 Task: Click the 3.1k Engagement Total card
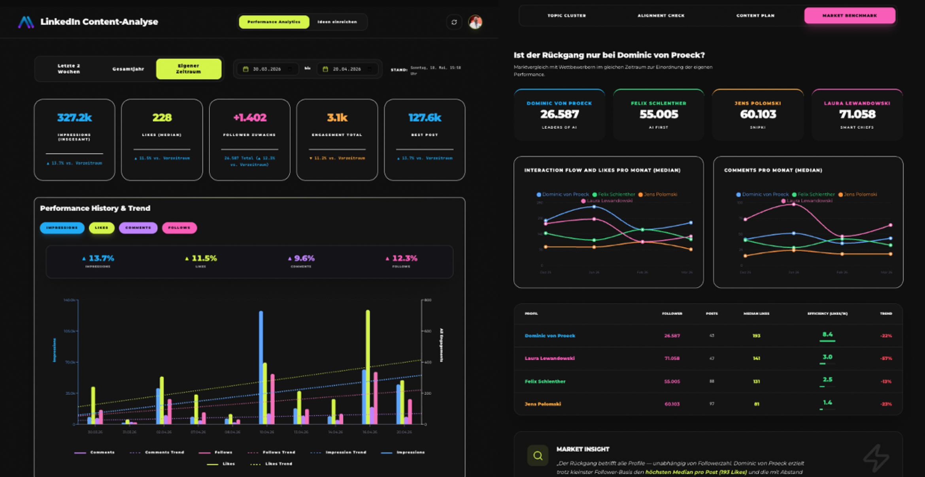(x=337, y=140)
